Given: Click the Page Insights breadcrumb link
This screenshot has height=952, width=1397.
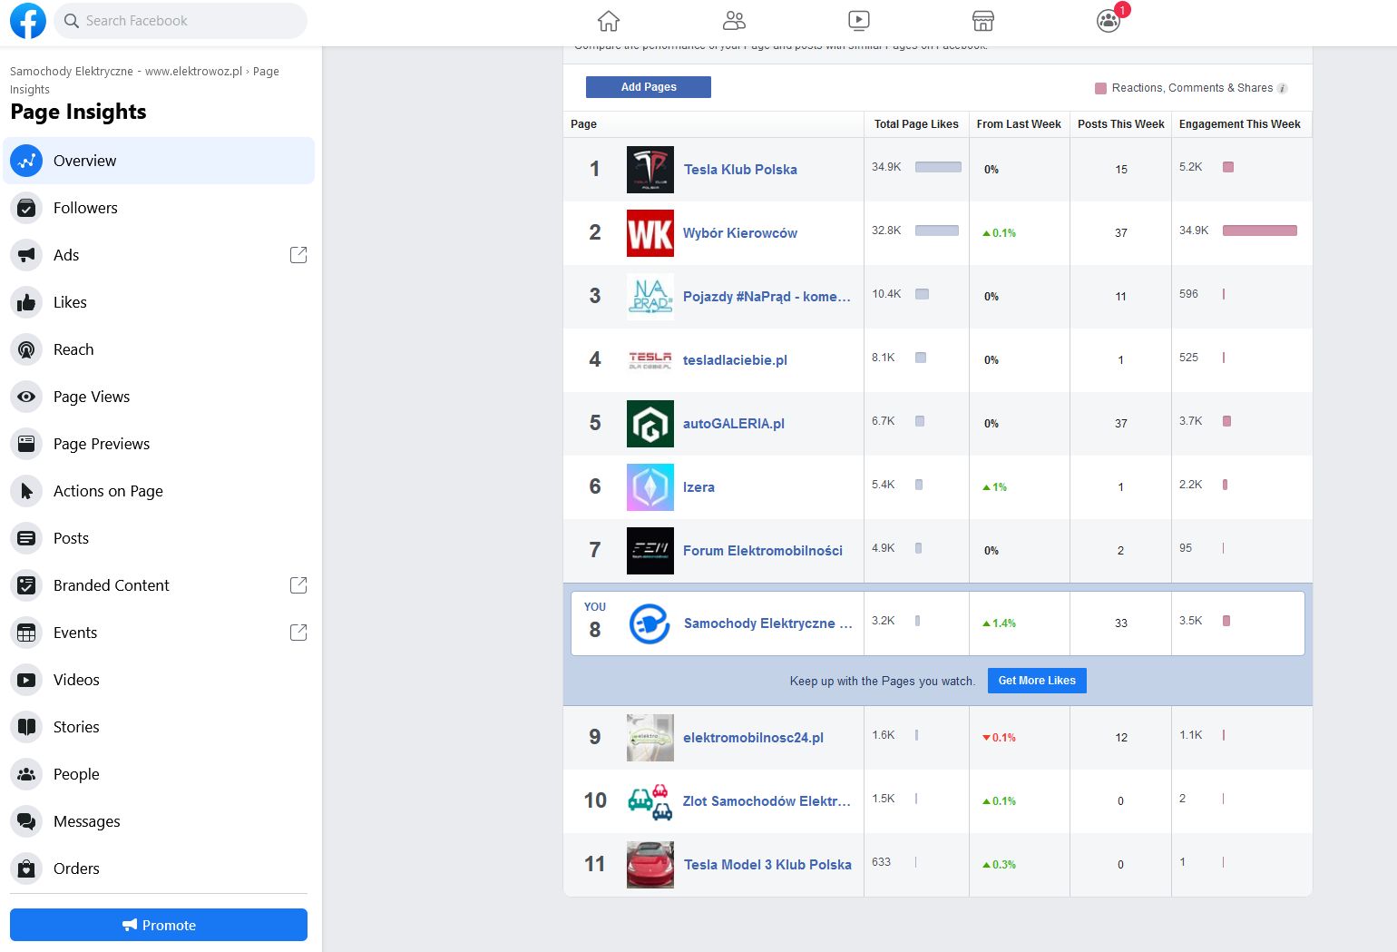Looking at the screenshot, I should tap(144, 80).
